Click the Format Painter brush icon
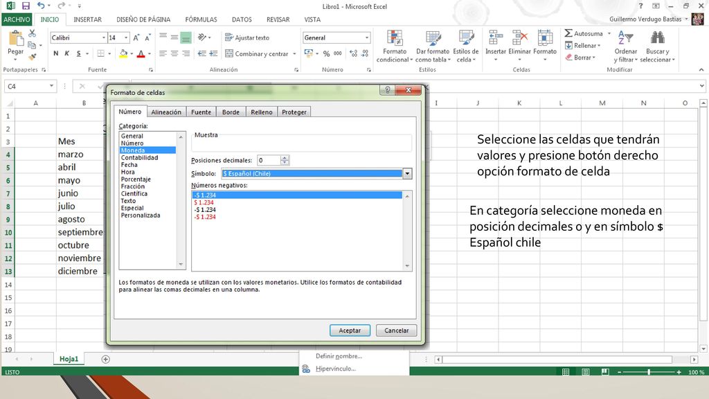 click(32, 57)
